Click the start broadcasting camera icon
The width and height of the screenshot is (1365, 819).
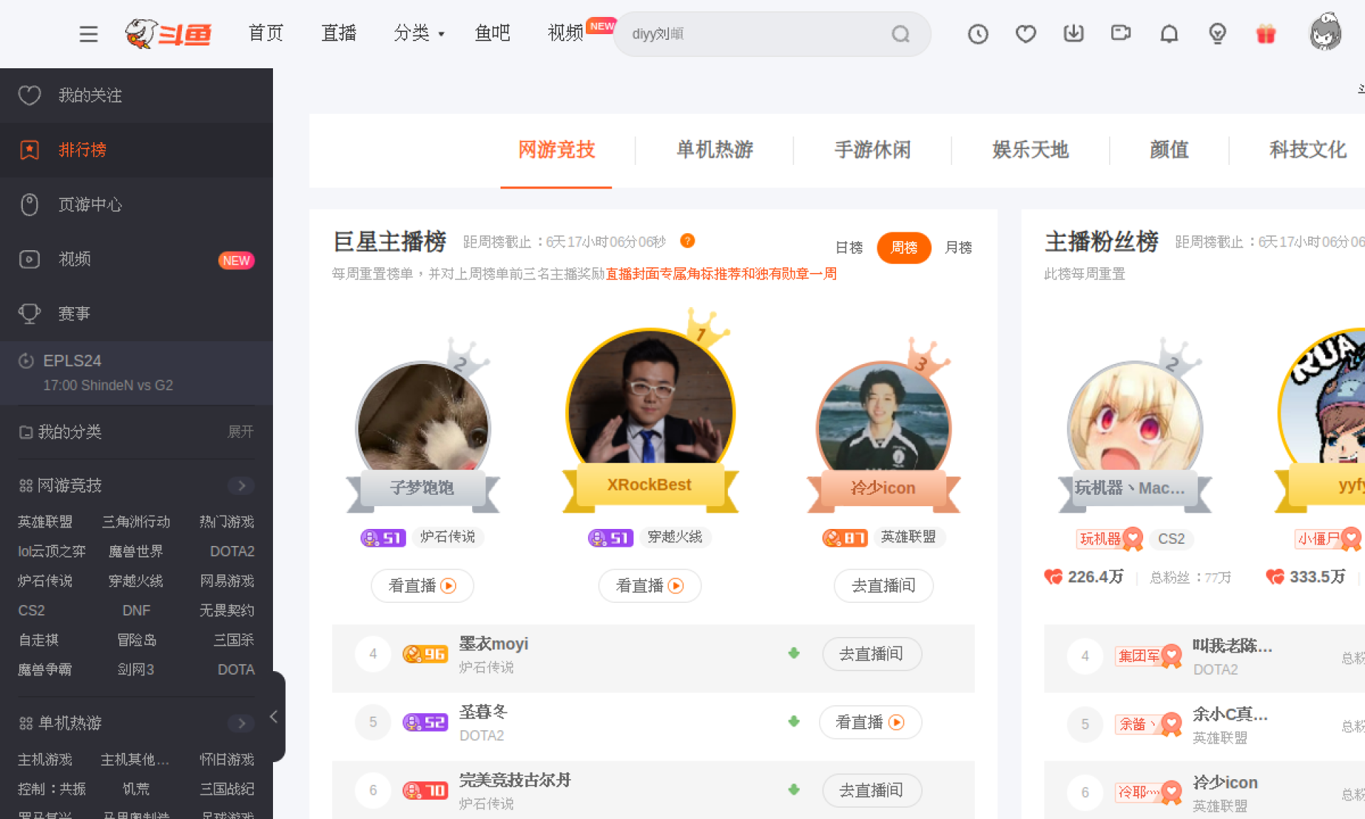point(1121,33)
